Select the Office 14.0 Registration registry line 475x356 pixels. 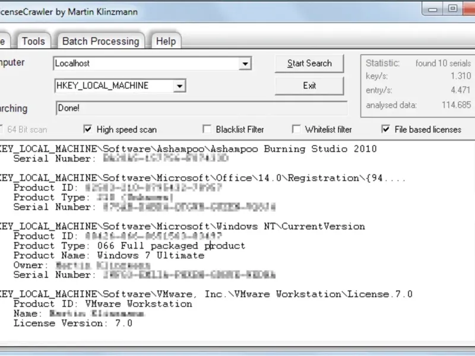202,178
